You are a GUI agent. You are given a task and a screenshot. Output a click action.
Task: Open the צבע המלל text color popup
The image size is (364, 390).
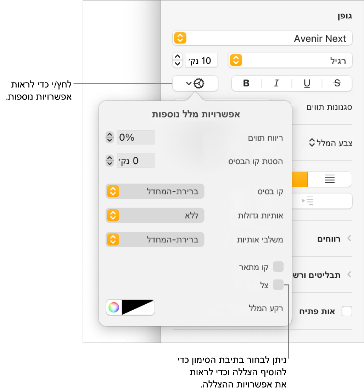click(330, 143)
